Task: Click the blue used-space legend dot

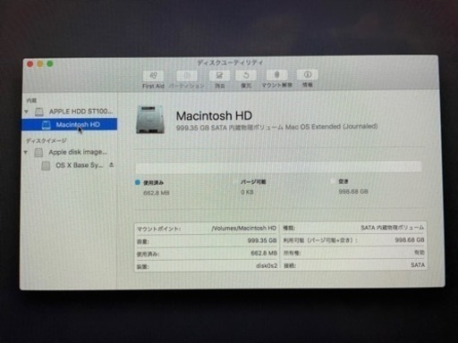Action: (138, 182)
